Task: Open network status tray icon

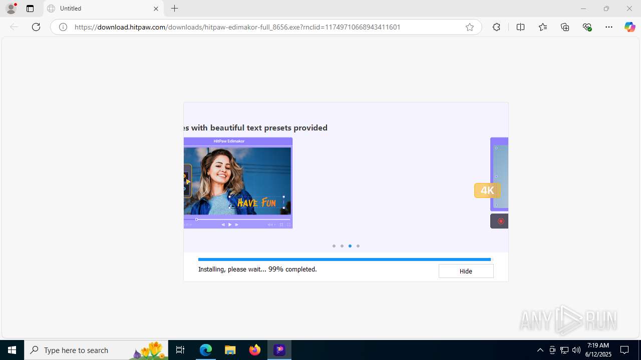Action: [x=564, y=350]
